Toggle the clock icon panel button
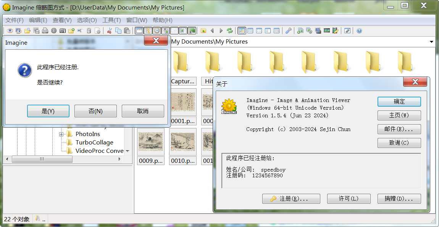This screenshot has height=227, width=439. click(157, 31)
